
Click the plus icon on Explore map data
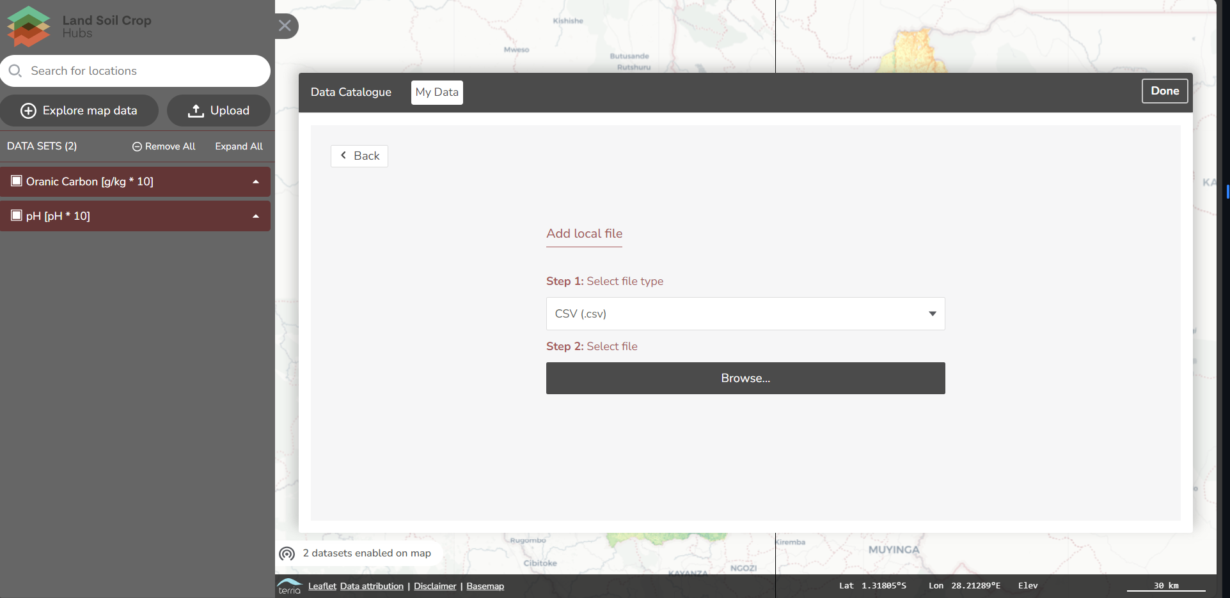[28, 111]
